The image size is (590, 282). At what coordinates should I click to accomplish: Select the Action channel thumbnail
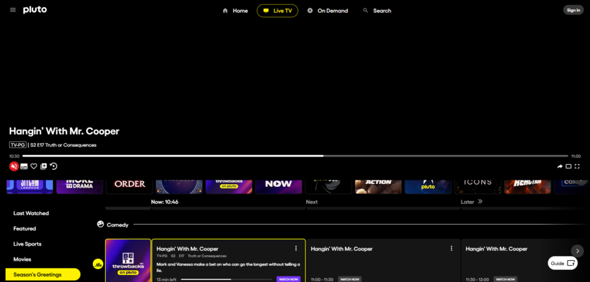tap(378, 187)
